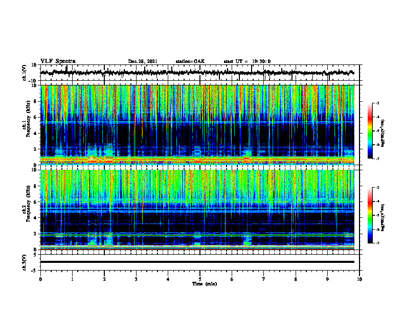This screenshot has height=313, width=405.
Task: Click time axis tick label "2"
Action: 104,279
